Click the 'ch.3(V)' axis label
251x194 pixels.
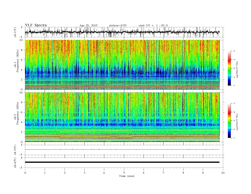pos(15,150)
